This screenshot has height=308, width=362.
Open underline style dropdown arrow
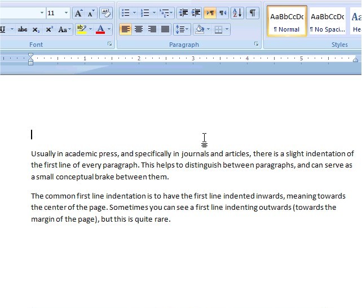12,29
